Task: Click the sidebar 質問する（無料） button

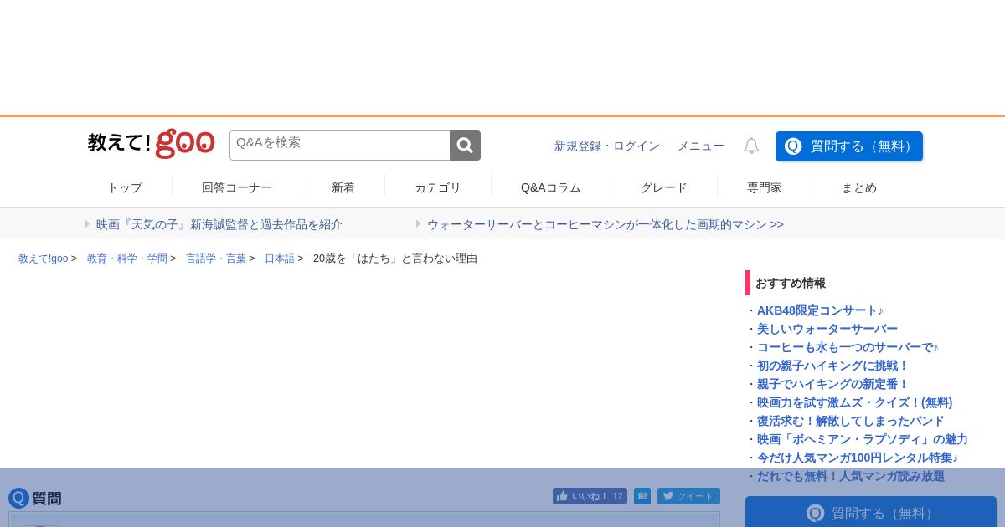Action: [871, 512]
